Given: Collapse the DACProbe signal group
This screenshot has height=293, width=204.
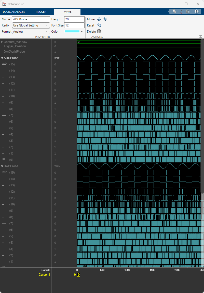Looking at the screenshot, I should (2, 166).
